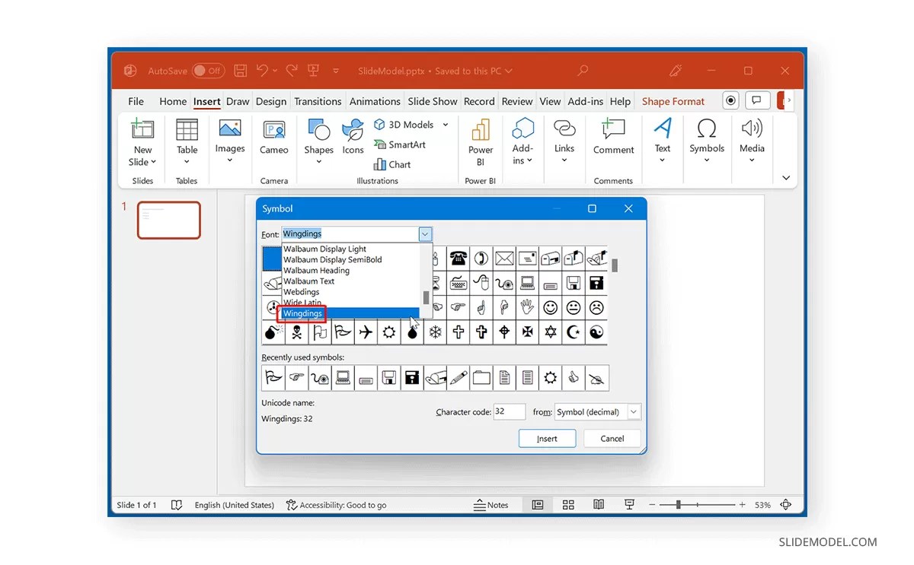Click the Character code input field
The height and width of the screenshot is (565, 914).
coord(509,411)
